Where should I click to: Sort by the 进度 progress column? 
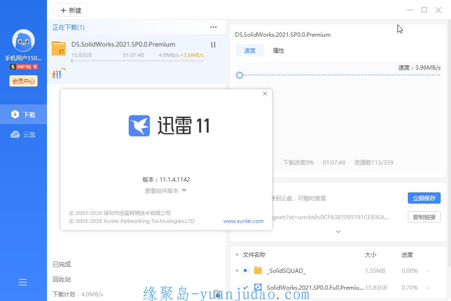click(407, 254)
